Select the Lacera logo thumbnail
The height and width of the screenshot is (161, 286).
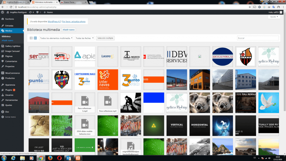coord(108,57)
